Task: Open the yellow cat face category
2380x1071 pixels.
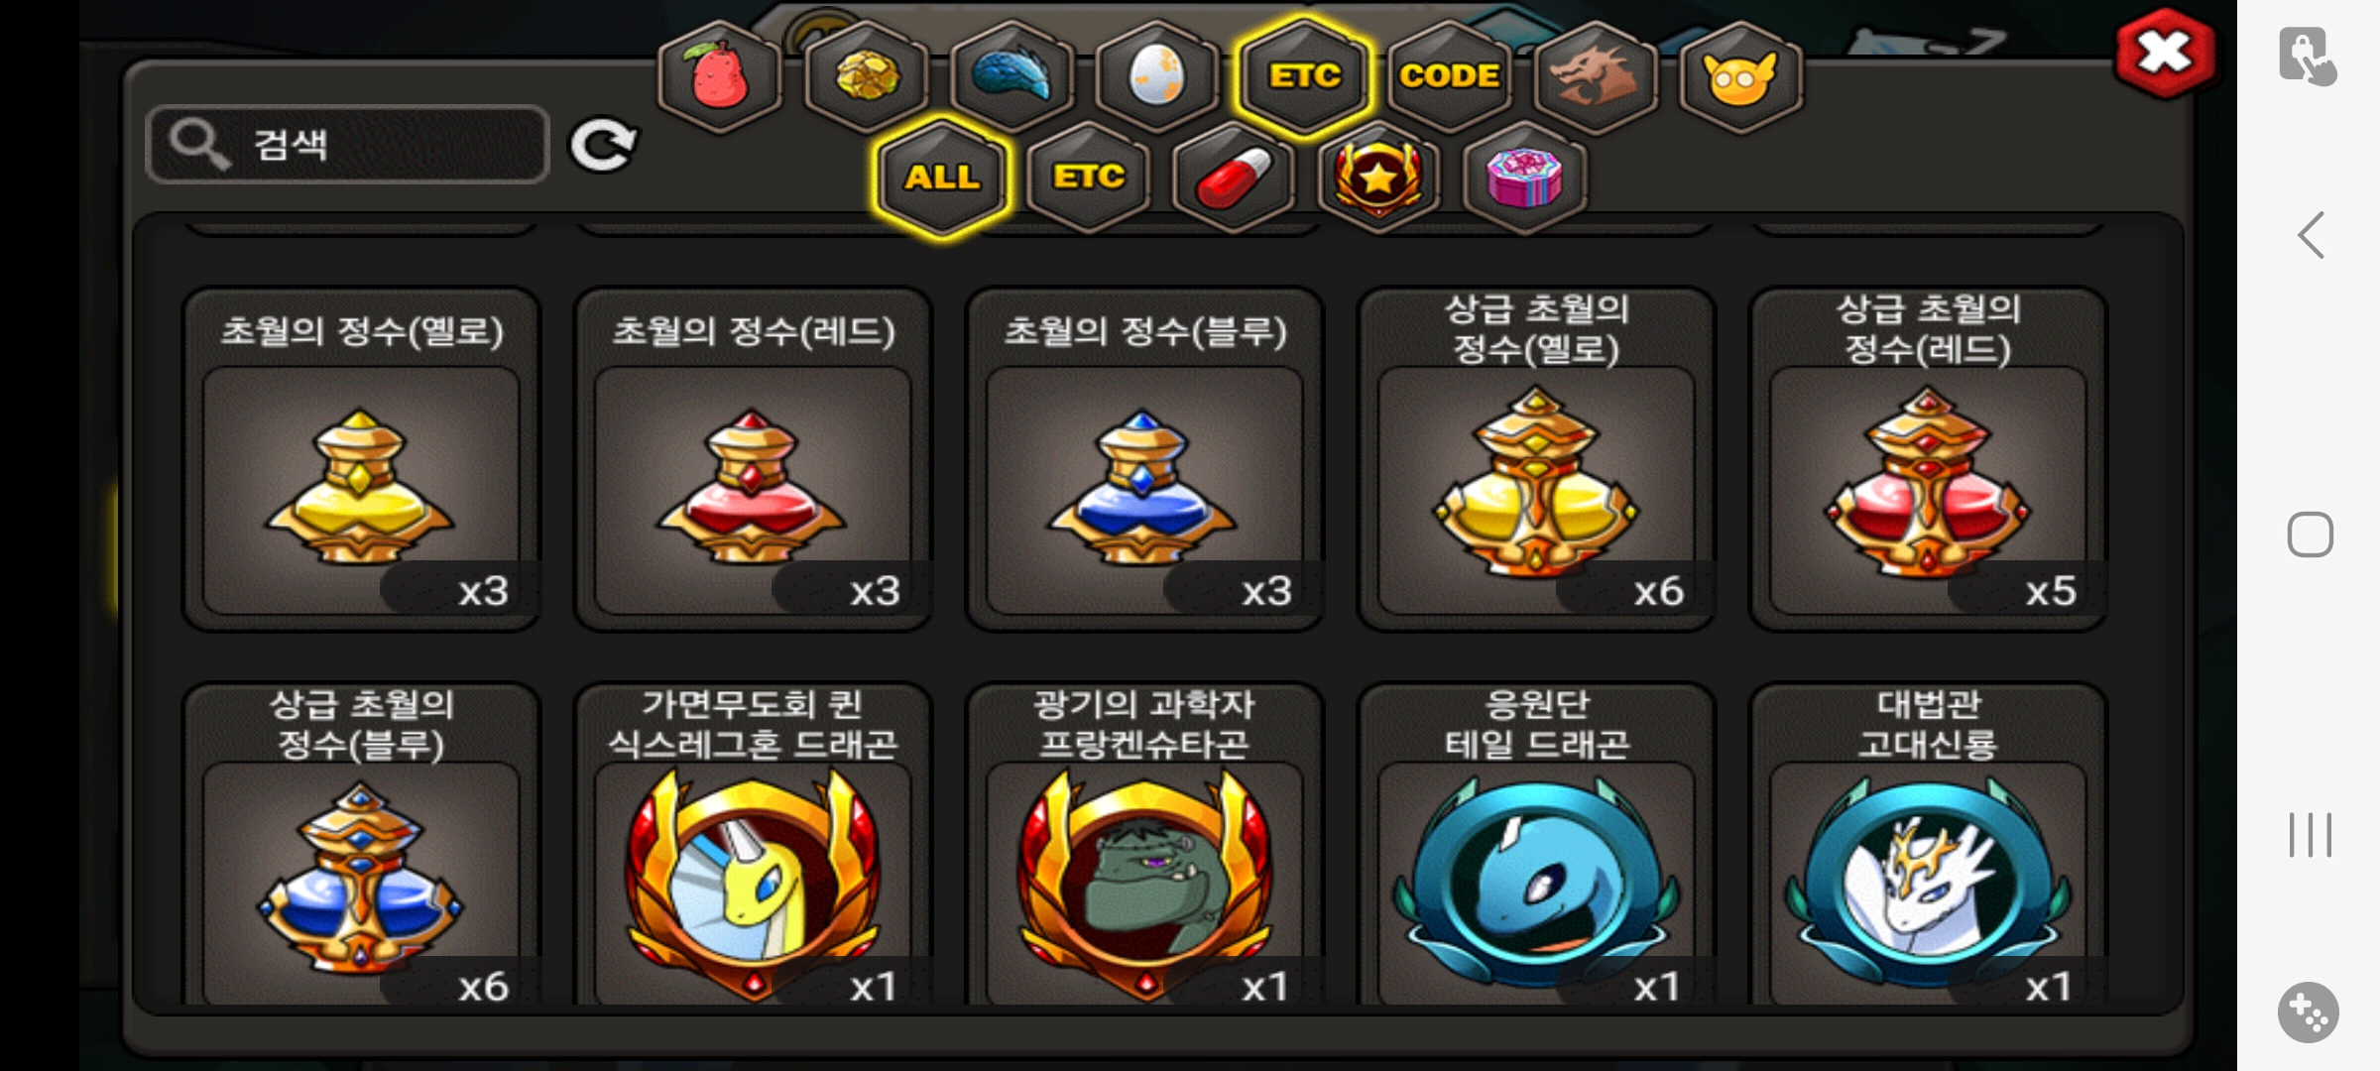Action: 1740,76
